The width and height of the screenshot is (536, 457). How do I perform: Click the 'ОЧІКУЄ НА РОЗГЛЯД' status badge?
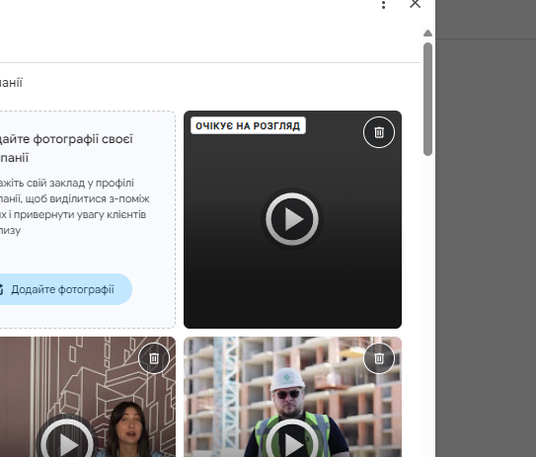coord(248,125)
